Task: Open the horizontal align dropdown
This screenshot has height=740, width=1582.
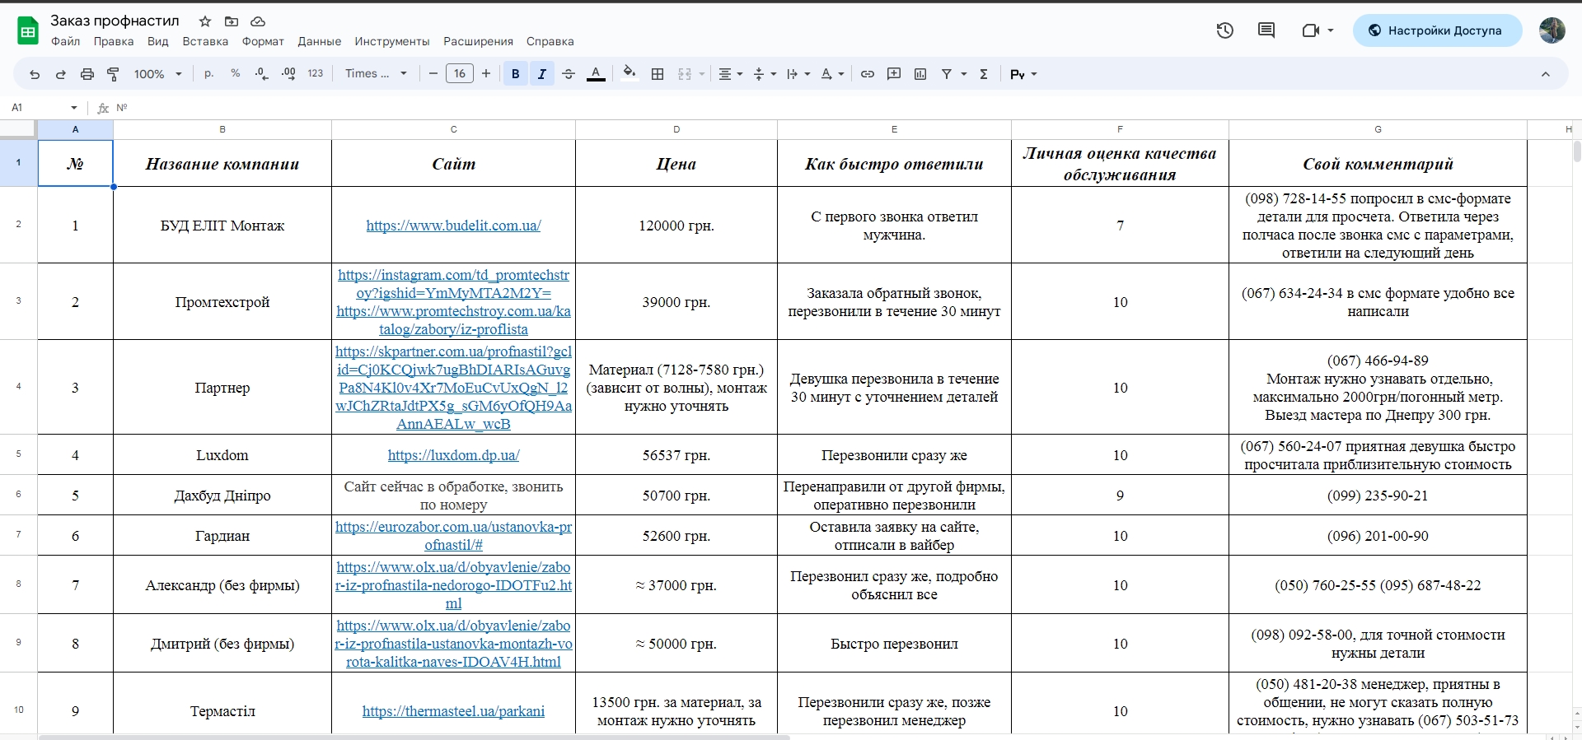Action: pyautogui.click(x=731, y=74)
